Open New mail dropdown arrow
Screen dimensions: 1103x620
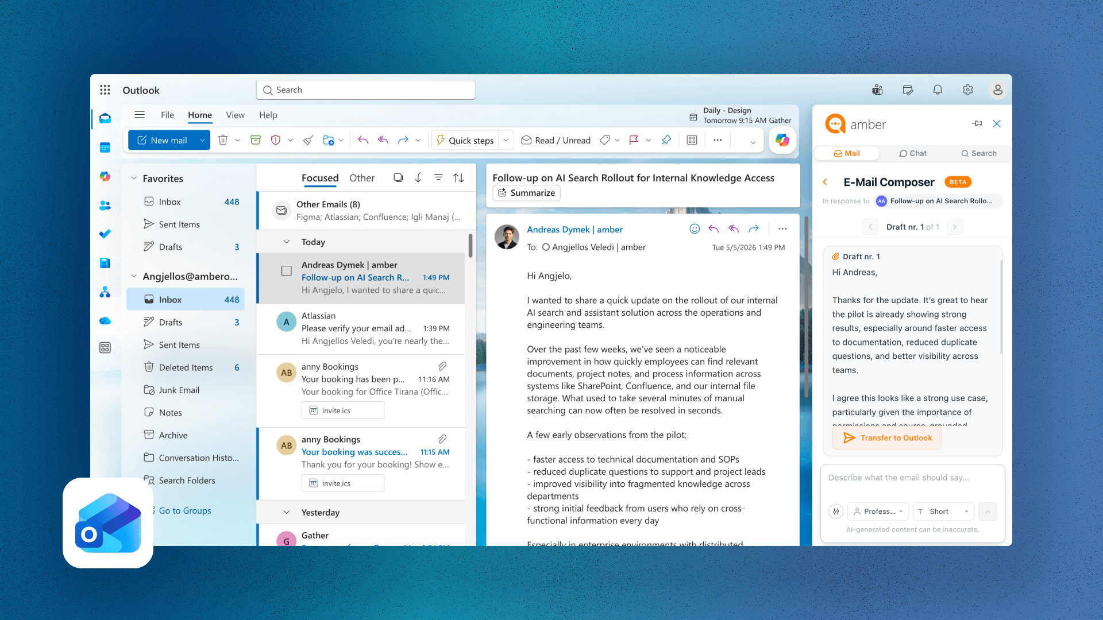coord(202,140)
